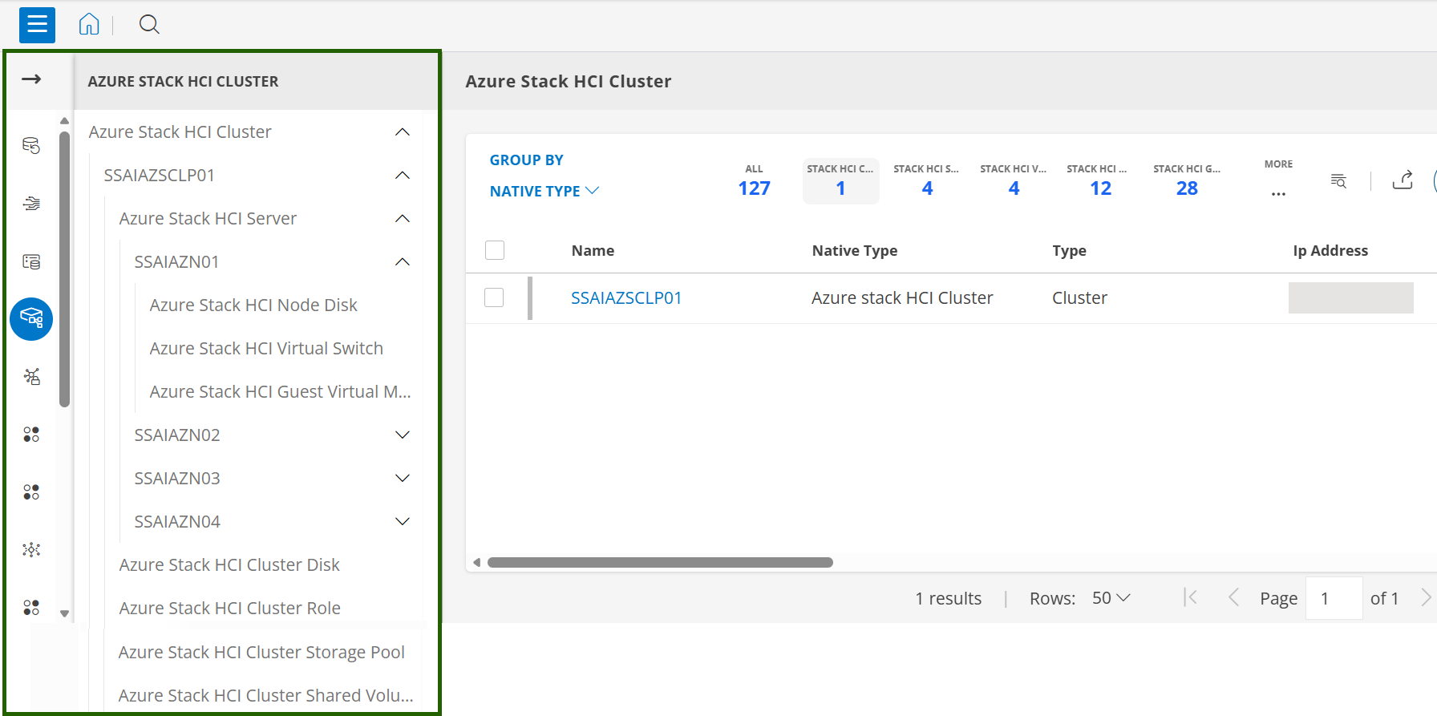Image resolution: width=1437 pixels, height=716 pixels.
Task: Open the Native Type group-by dropdown
Action: pos(544,191)
